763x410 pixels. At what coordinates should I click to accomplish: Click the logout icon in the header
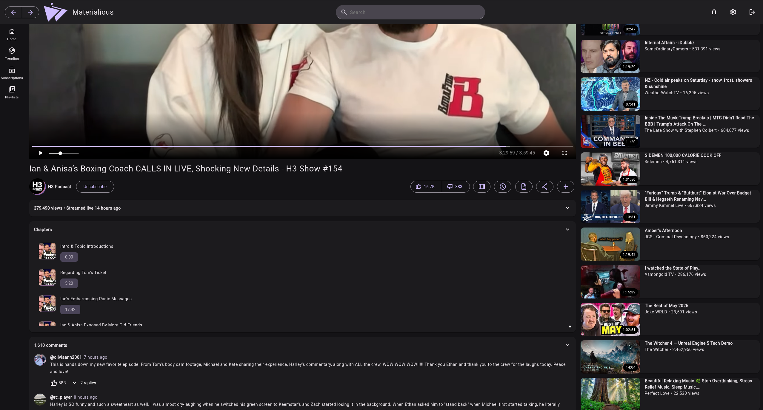point(752,12)
